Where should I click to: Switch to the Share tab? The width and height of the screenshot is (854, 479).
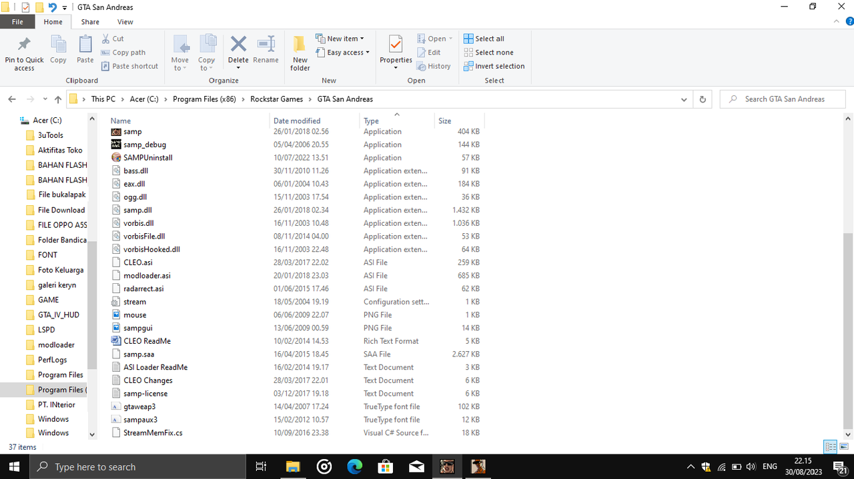[x=90, y=22]
